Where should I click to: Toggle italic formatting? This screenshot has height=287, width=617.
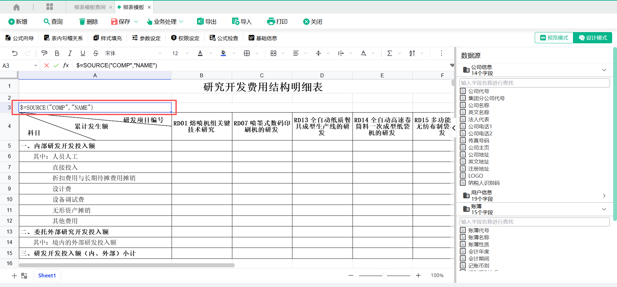click(70, 53)
